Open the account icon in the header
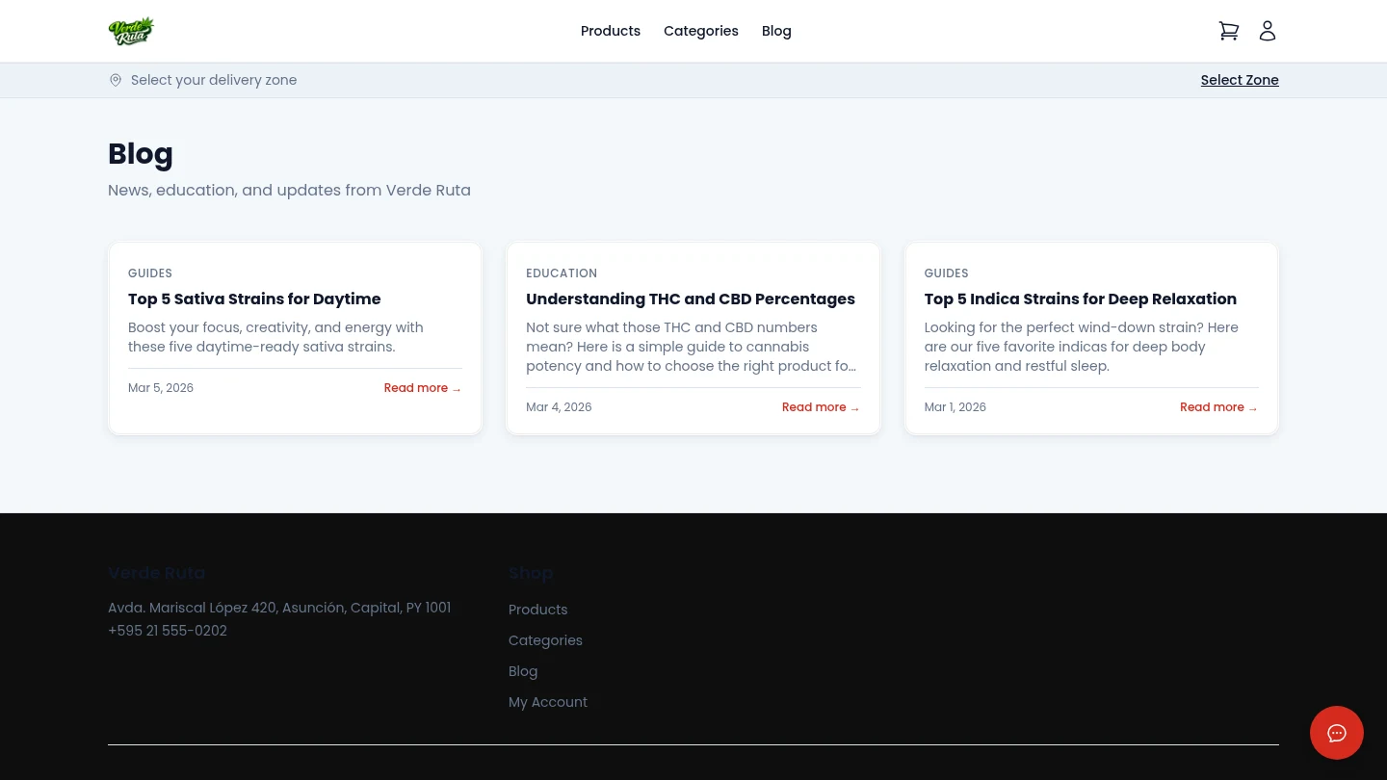Viewport: 1387px width, 780px height. tap(1268, 31)
